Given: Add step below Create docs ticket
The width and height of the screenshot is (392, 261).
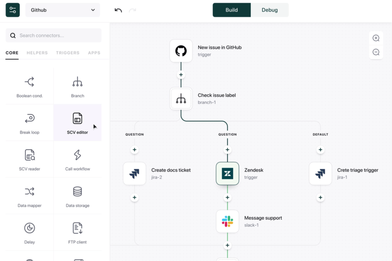Looking at the screenshot, I should (x=134, y=198).
